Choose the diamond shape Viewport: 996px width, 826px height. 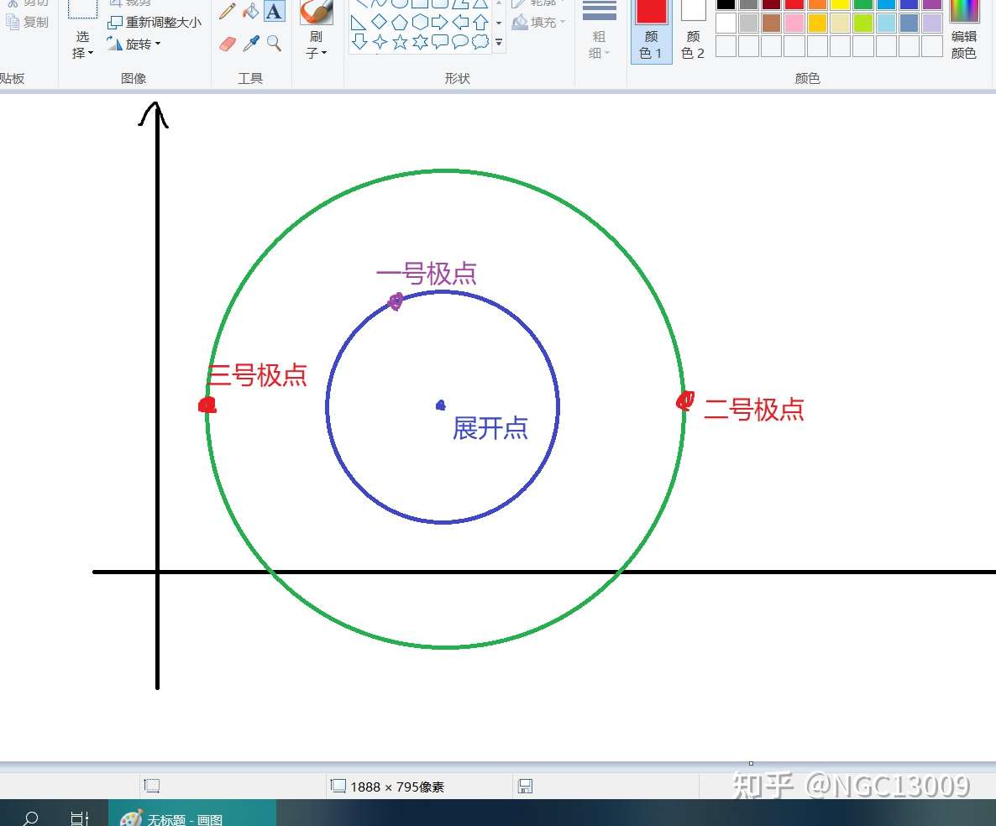coord(380,22)
